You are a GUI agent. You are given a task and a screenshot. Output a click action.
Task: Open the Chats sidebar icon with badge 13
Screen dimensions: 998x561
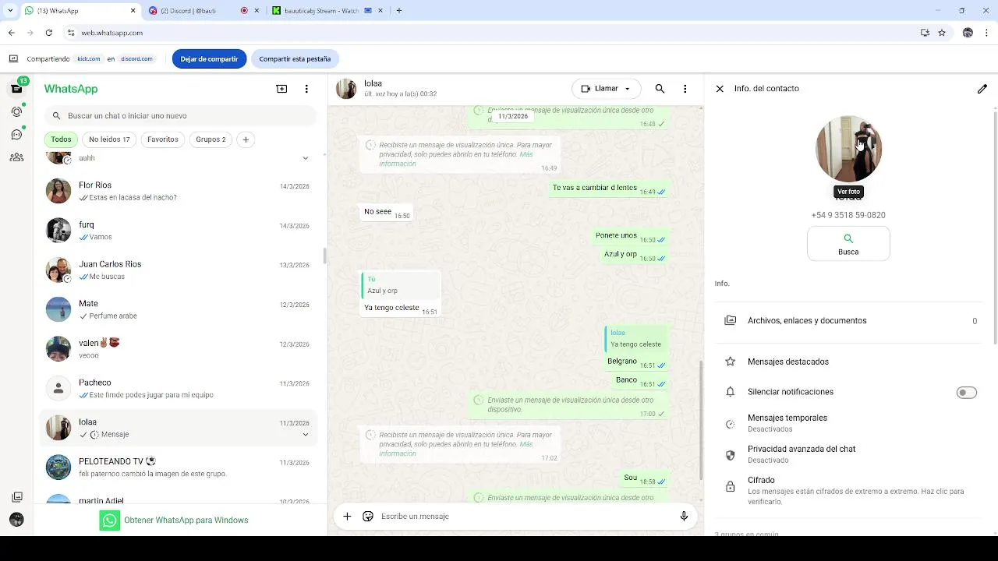pos(16,88)
